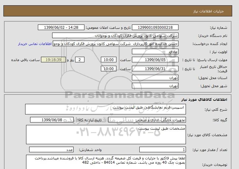Click the response deadline date 1399/06/05
This screenshot has height=169, width=239.
[x=155, y=60]
